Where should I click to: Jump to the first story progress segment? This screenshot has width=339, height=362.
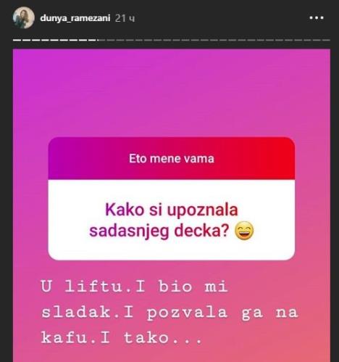[x=17, y=40]
